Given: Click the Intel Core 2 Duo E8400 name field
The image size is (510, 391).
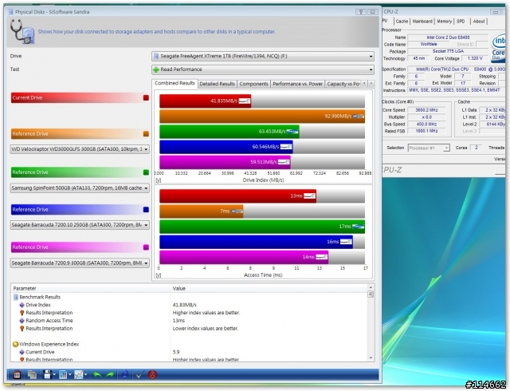Looking at the screenshot, I should tap(448, 38).
